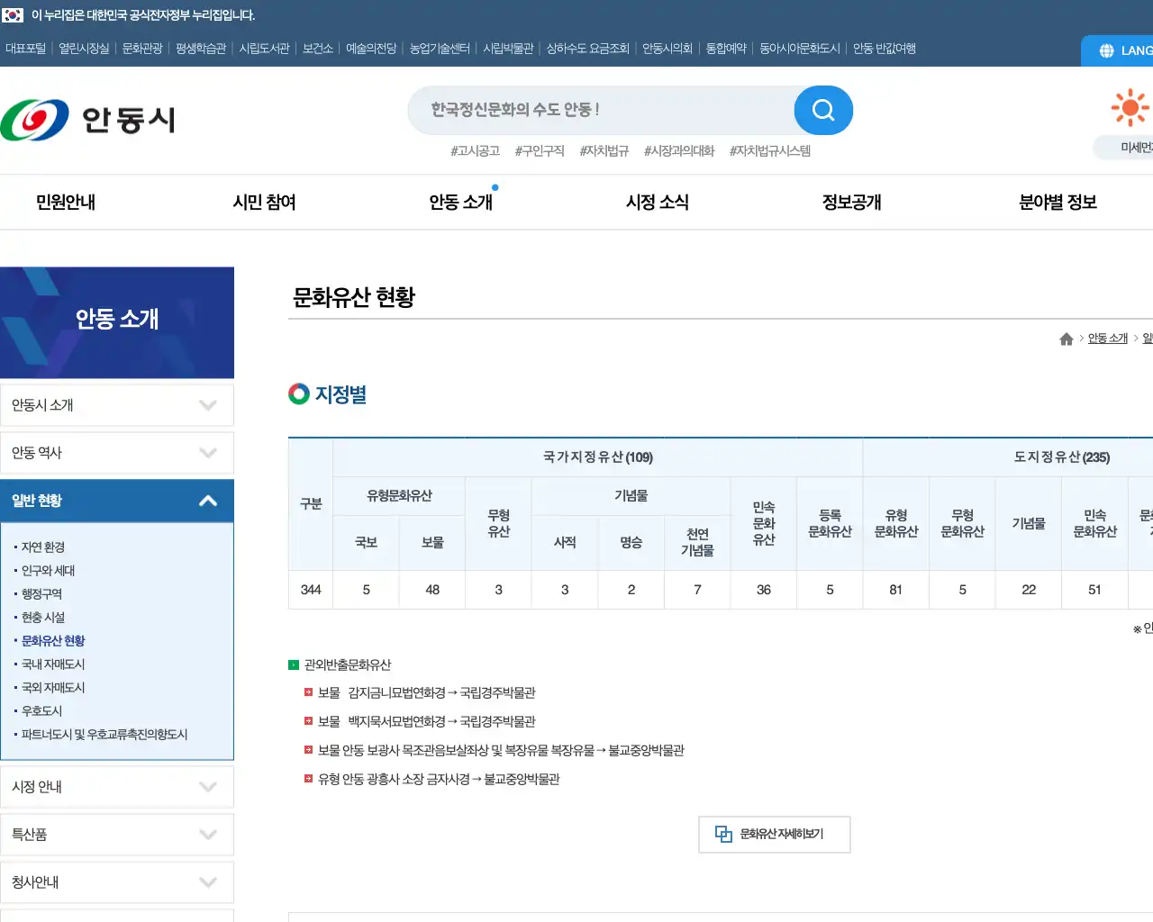Select 우호도시 in sidebar
The image size is (1153, 922).
point(42,711)
